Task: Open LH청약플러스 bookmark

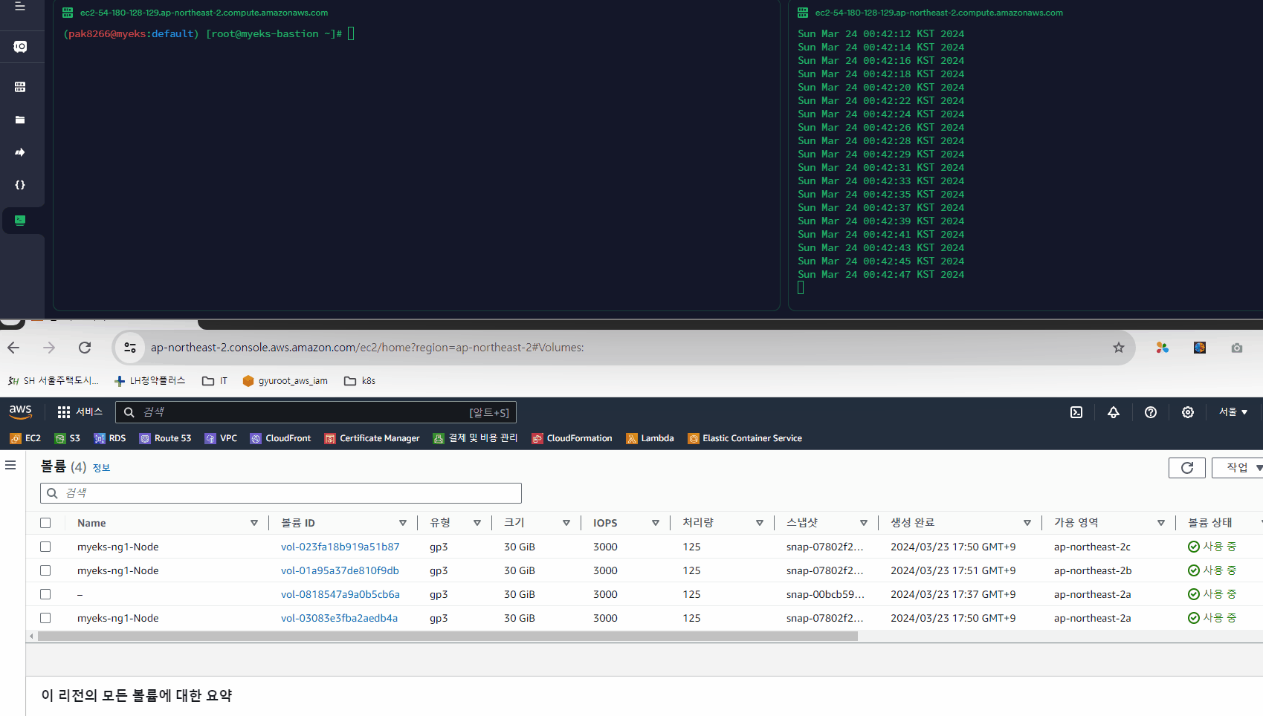Action: pos(149,381)
